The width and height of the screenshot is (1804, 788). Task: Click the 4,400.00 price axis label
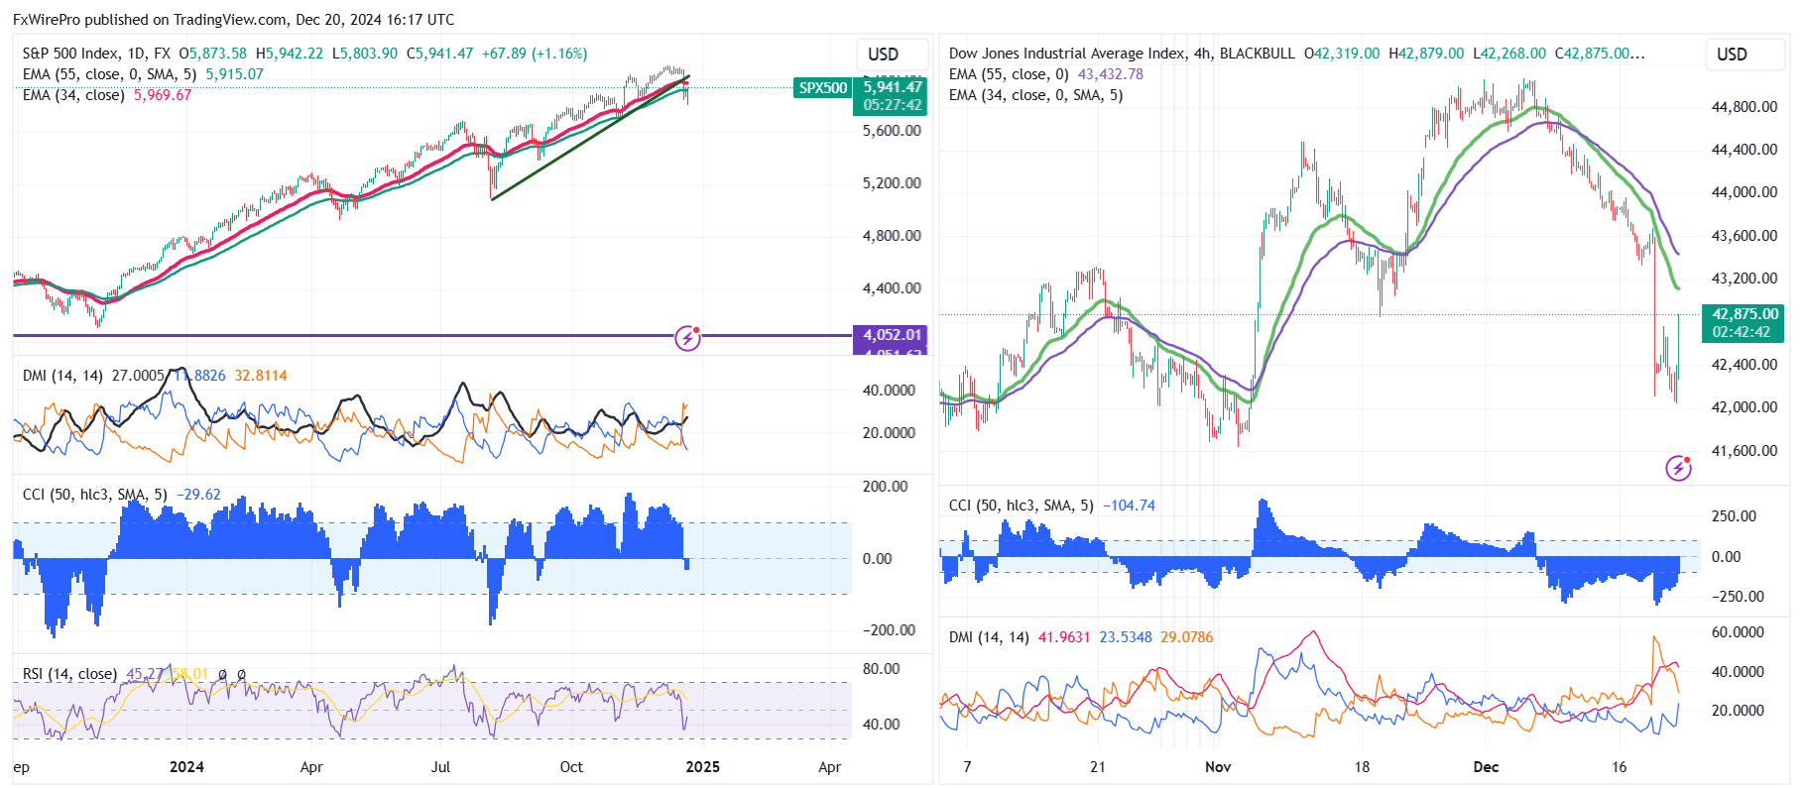892,288
